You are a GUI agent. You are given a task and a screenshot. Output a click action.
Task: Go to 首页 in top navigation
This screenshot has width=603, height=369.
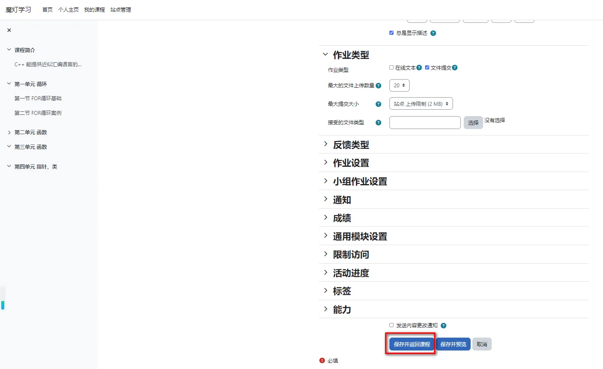pyautogui.click(x=47, y=10)
